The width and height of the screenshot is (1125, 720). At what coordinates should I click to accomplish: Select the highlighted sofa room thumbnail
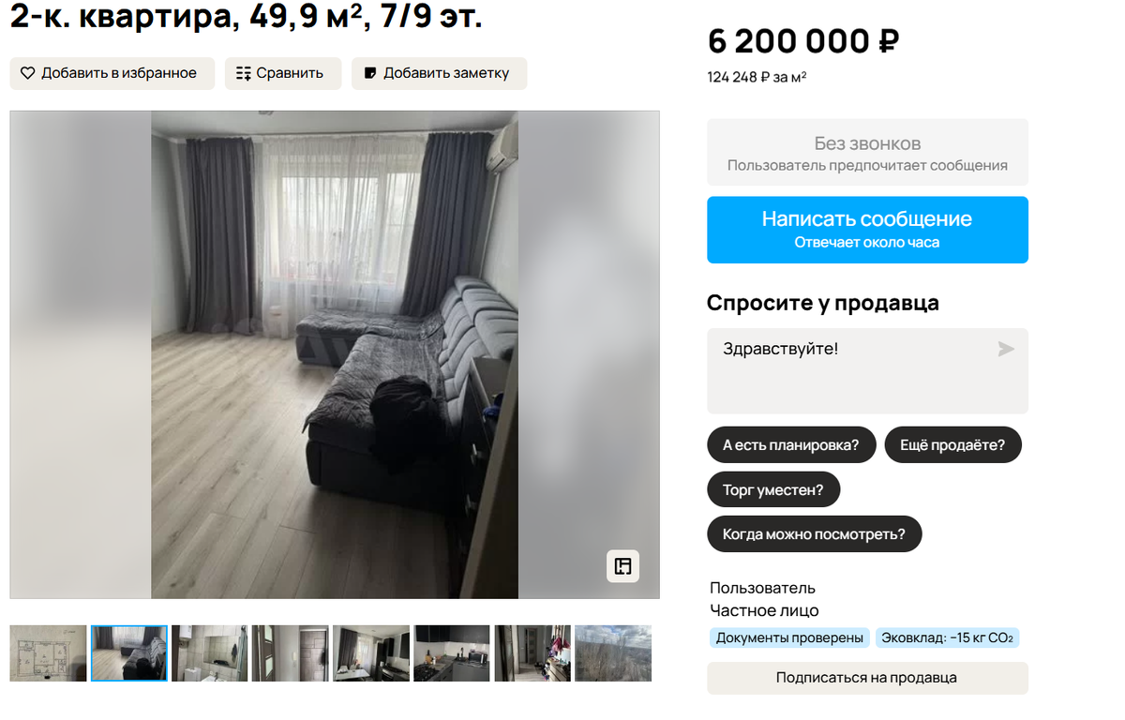coord(129,653)
